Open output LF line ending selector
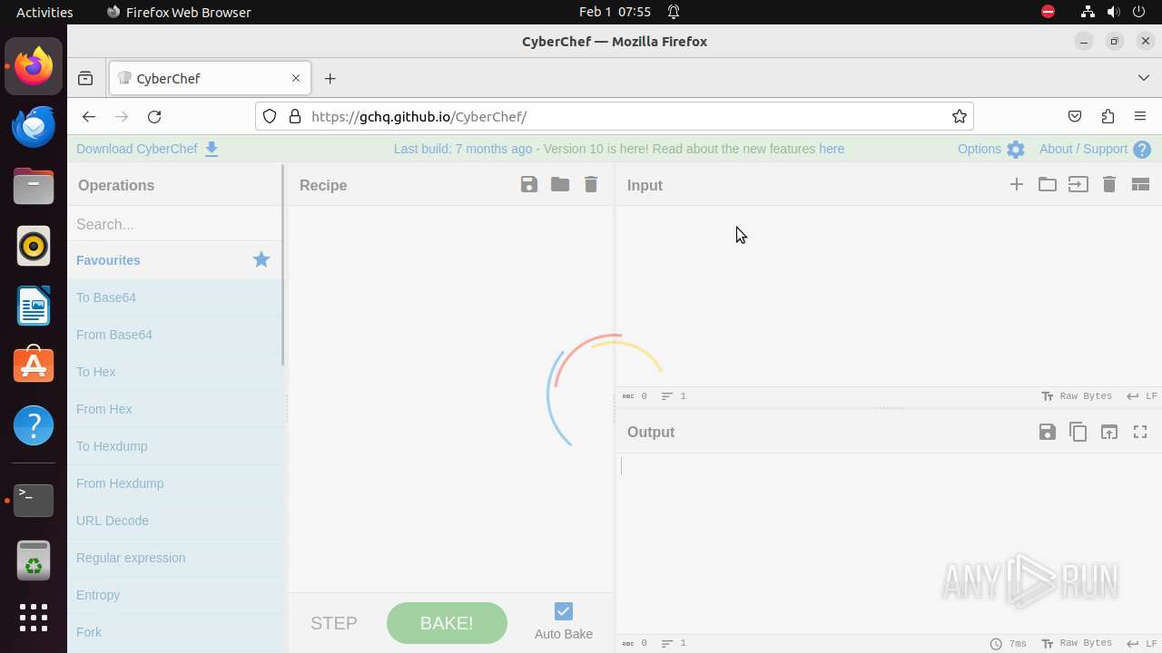Viewport: 1162px width, 653px height. tap(1142, 643)
